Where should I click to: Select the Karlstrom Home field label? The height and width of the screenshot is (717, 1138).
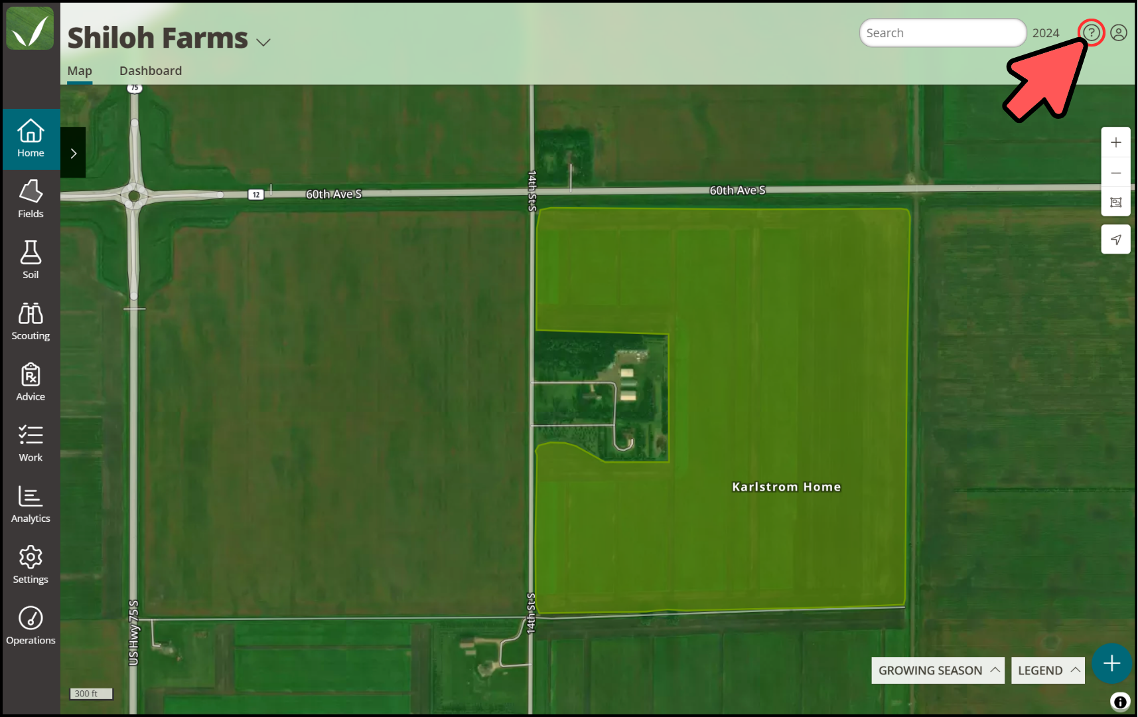click(x=786, y=487)
